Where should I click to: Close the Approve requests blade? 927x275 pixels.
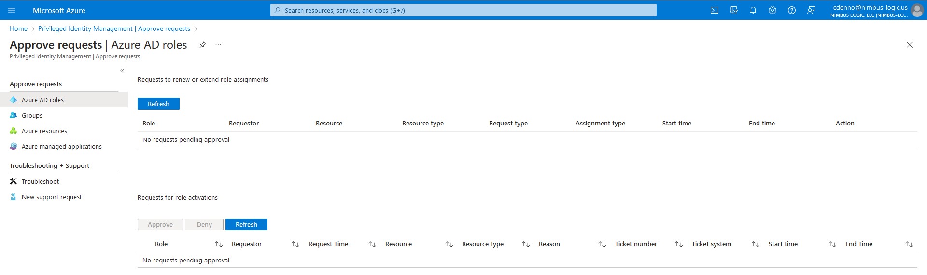[x=910, y=45]
